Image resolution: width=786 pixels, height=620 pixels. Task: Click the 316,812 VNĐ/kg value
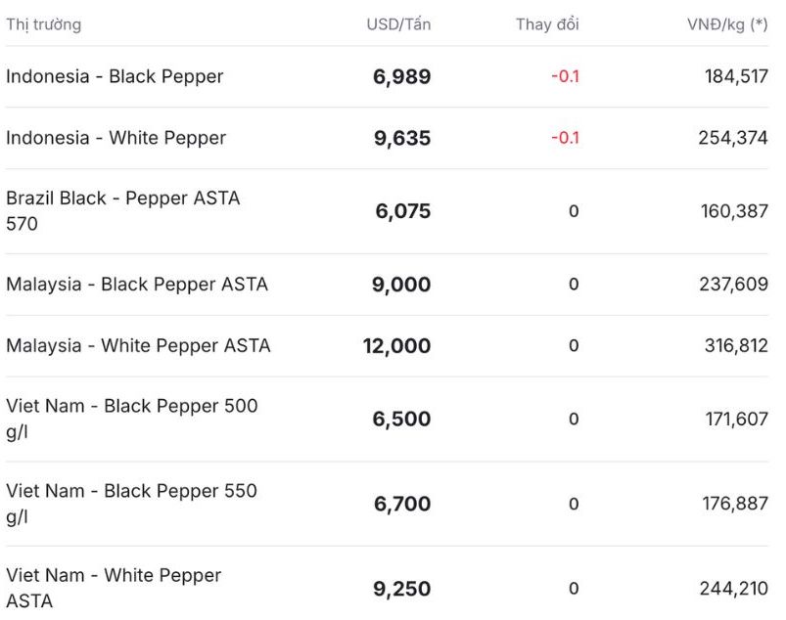coord(736,345)
